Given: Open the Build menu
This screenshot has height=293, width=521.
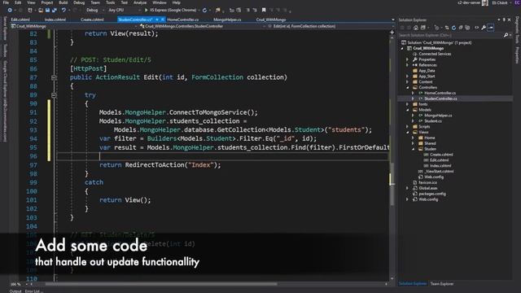Looking at the screenshot, I should pyautogui.click(x=63, y=2).
